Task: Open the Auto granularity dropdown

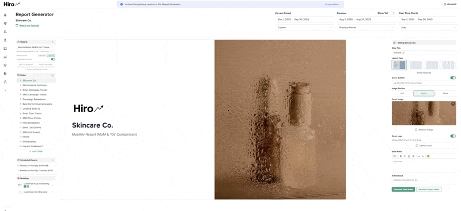Action: [428, 27]
